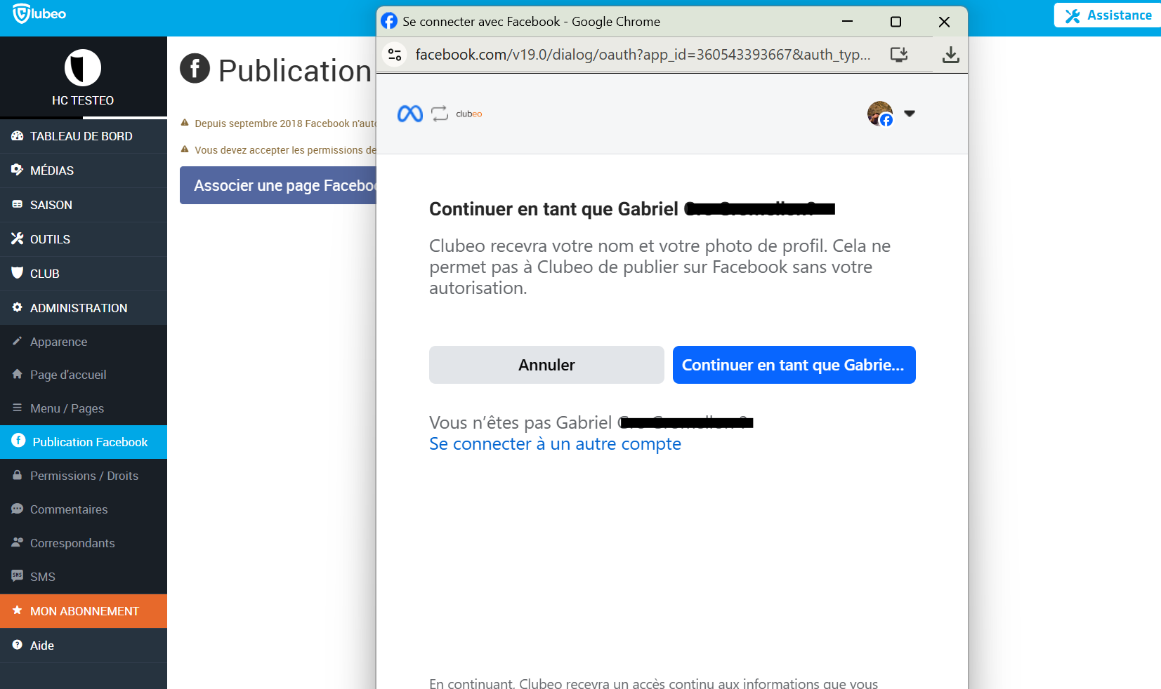Maximize the Facebook login popup window
This screenshot has width=1161, height=689.
[896, 22]
